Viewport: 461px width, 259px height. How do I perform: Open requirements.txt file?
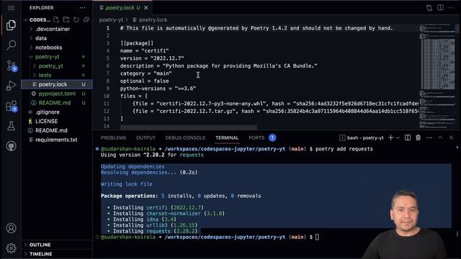click(57, 140)
